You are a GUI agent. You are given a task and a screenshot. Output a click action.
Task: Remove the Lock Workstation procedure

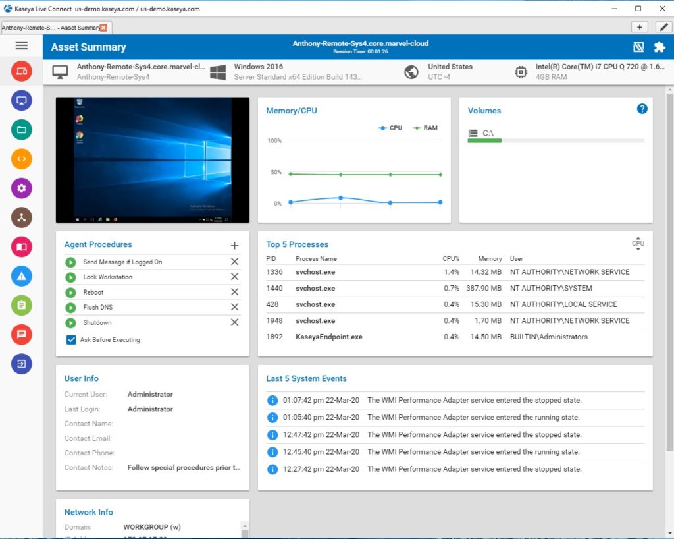click(234, 277)
